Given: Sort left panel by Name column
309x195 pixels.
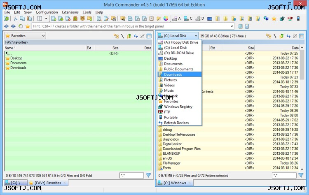Looking at the screenshot, I should (45, 48).
